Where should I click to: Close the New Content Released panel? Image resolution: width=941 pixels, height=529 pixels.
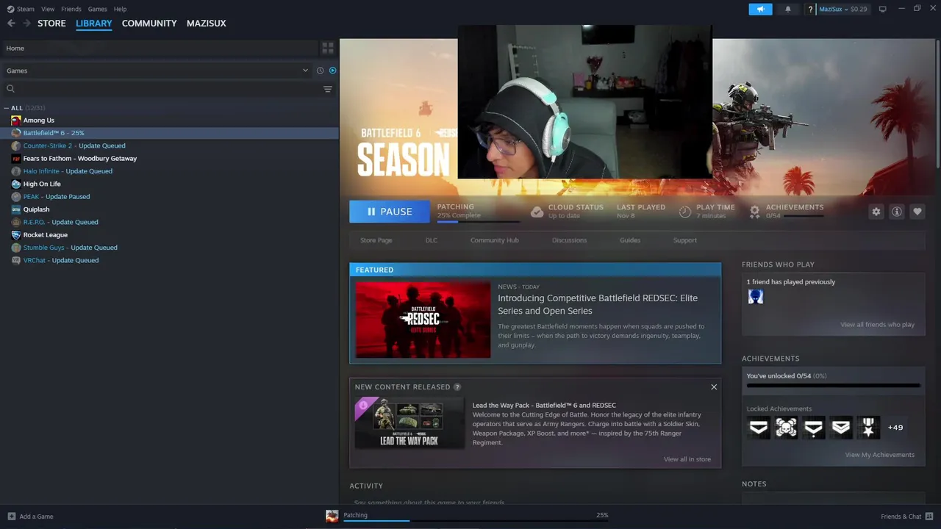point(713,386)
